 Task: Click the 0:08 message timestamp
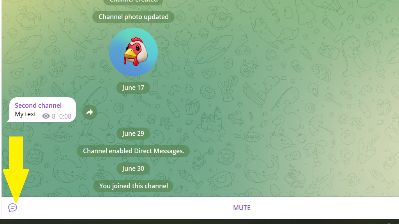point(65,116)
